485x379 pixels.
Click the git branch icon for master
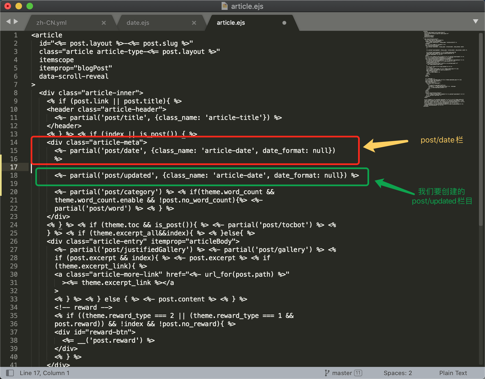coord(327,373)
